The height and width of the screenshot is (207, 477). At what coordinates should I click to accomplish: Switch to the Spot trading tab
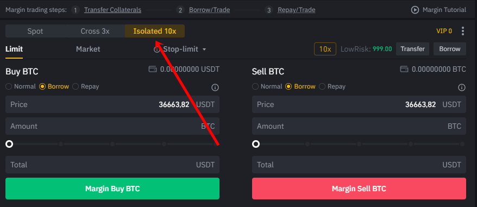pyautogui.click(x=35, y=31)
